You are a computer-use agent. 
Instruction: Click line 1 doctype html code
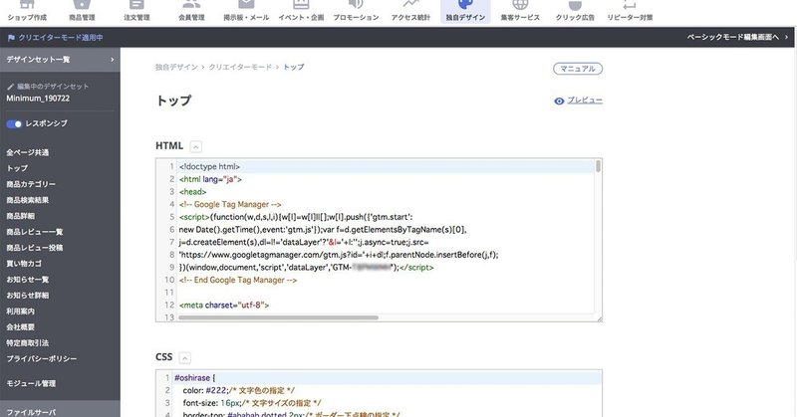point(209,166)
